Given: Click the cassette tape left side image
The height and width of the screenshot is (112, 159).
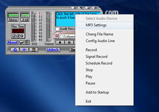Looking at the screenshot, I should click(x=56, y=36).
